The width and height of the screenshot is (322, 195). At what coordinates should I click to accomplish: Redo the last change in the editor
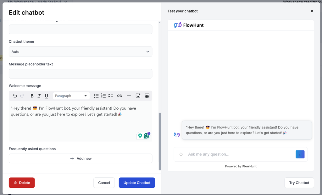click(21, 96)
